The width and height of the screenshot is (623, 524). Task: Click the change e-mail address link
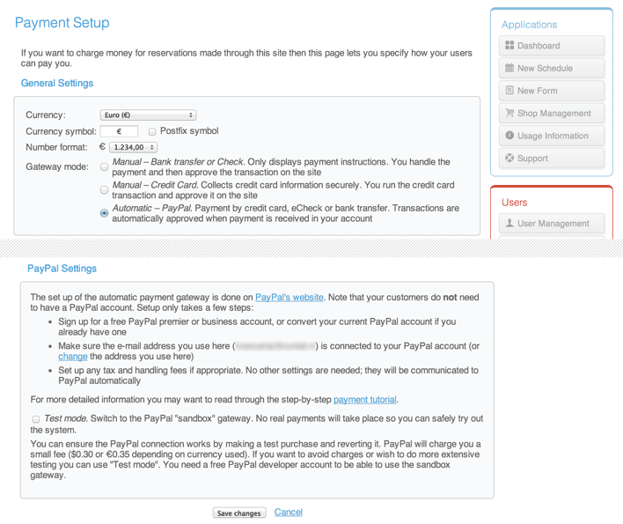click(x=72, y=357)
